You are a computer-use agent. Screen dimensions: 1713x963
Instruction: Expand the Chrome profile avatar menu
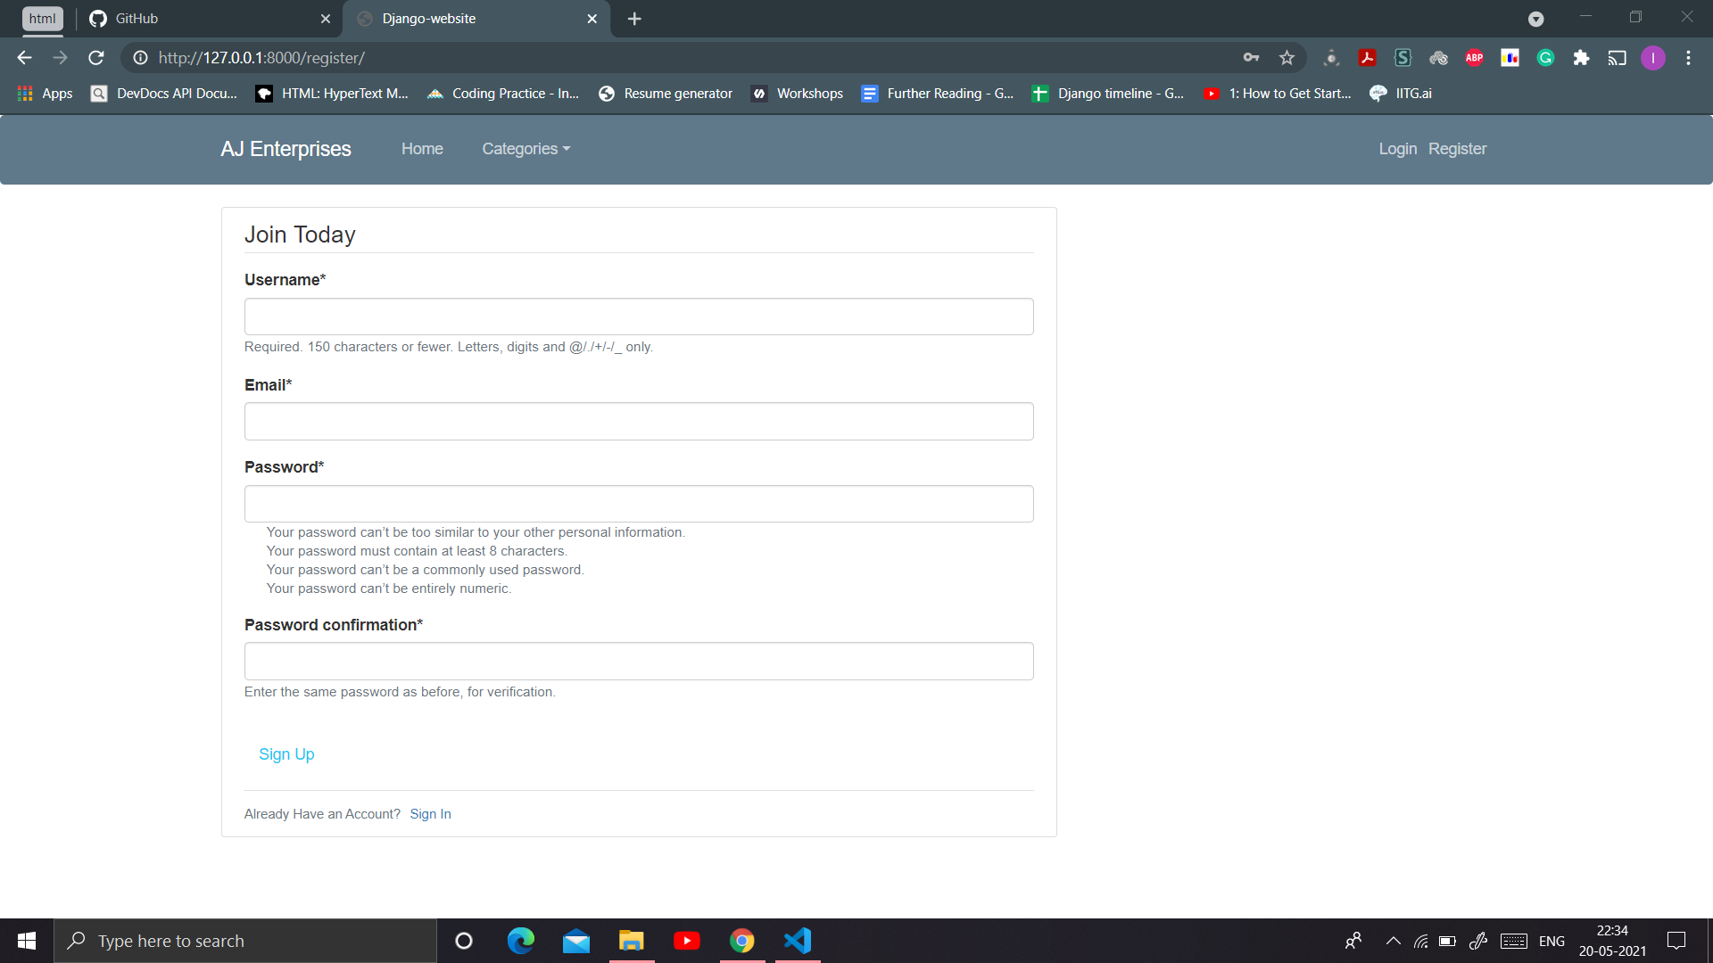[x=1654, y=57]
